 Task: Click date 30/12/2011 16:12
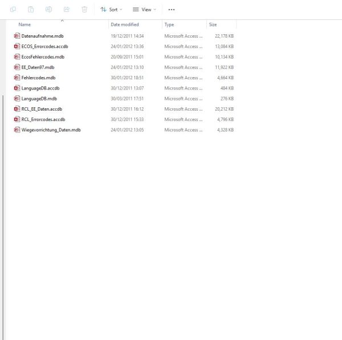[127, 109]
